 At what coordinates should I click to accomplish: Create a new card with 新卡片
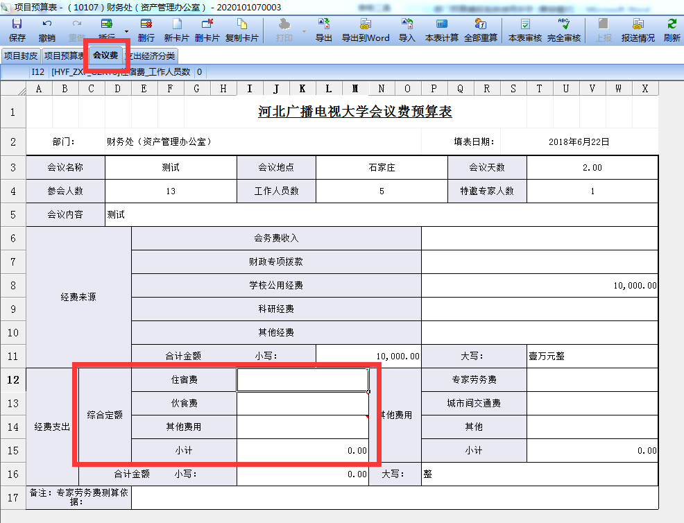point(177,29)
